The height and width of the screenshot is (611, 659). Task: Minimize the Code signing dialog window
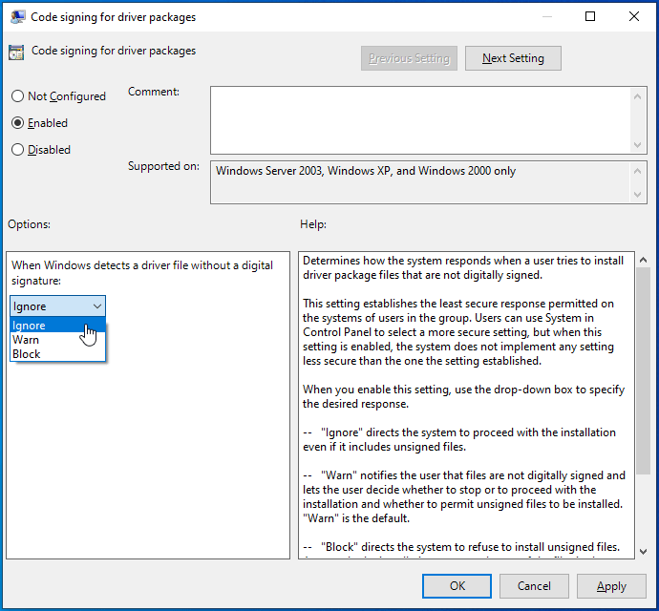(x=545, y=16)
